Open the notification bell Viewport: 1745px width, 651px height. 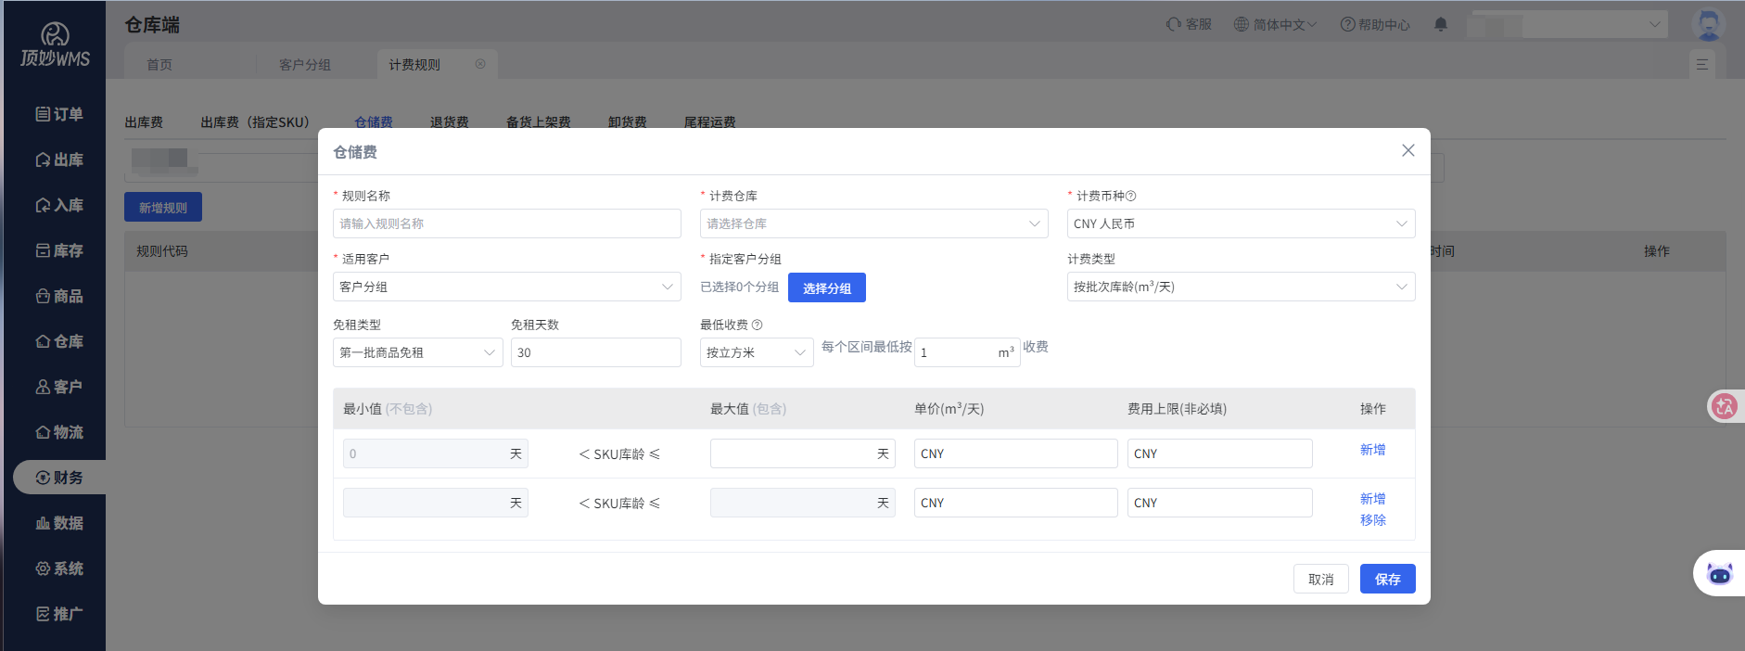pos(1441,24)
